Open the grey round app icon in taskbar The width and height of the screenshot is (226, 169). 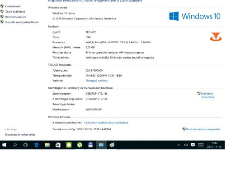112,145
